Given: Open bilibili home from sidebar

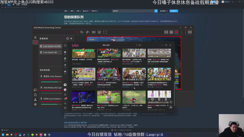Looking at the screenshot, I should pos(65,52).
